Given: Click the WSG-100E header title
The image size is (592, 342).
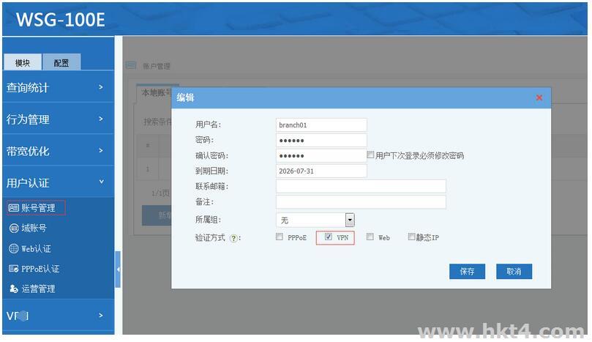Looking at the screenshot, I should pyautogui.click(x=61, y=20).
